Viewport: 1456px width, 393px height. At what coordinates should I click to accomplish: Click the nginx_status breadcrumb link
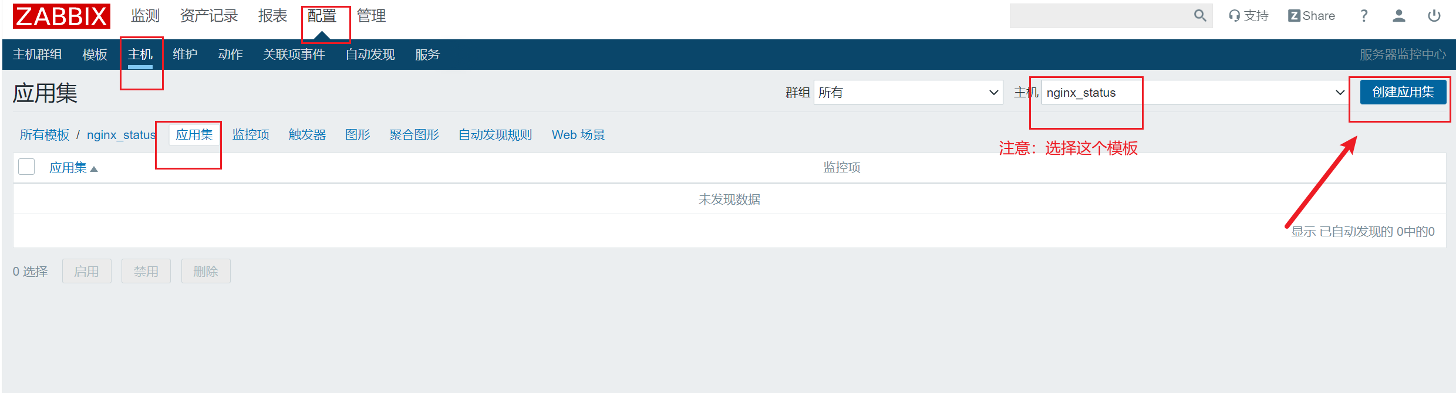click(122, 135)
